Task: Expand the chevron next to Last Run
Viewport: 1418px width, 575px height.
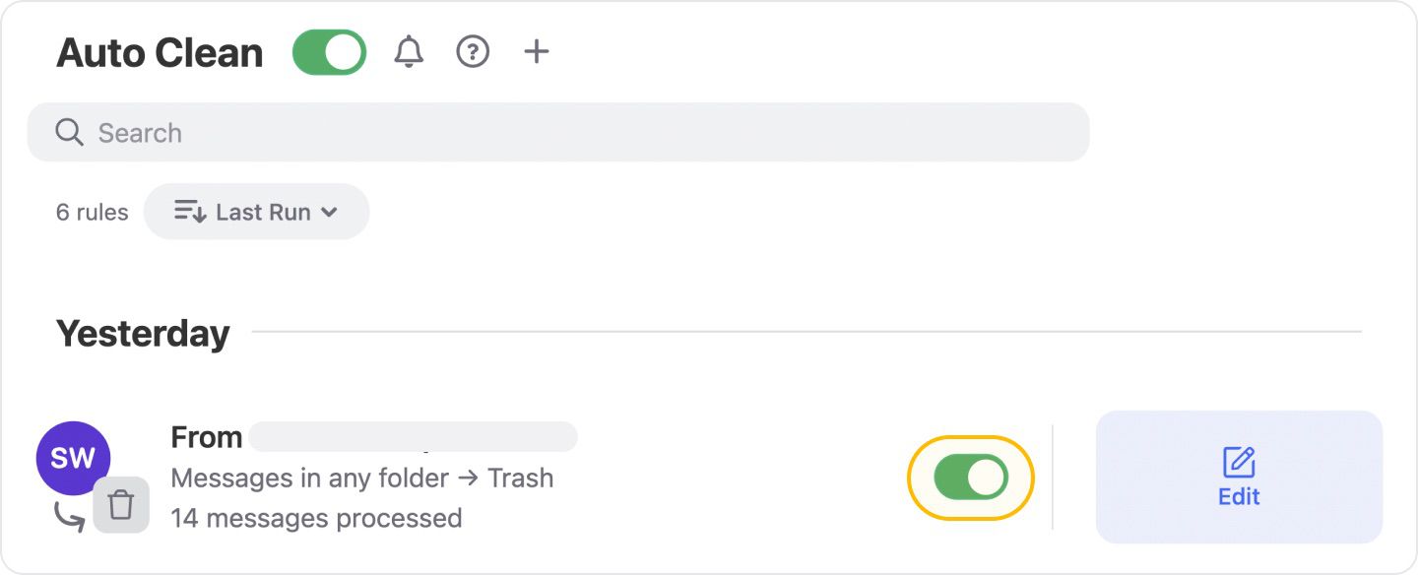Action: (330, 211)
